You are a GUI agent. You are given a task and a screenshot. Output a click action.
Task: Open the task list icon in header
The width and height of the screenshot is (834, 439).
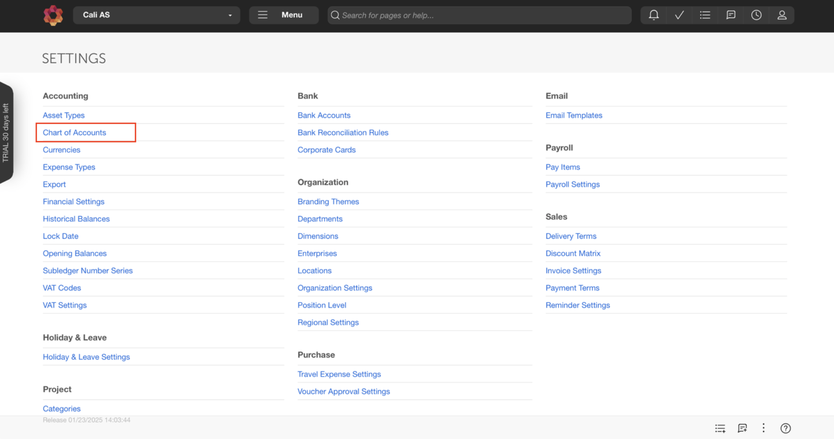[705, 15]
